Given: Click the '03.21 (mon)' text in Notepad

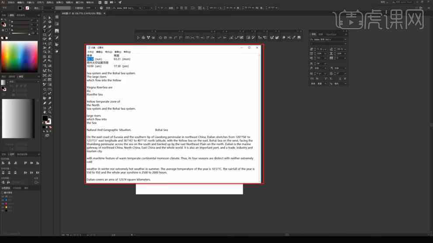Looking at the screenshot, I should [x=122, y=59].
